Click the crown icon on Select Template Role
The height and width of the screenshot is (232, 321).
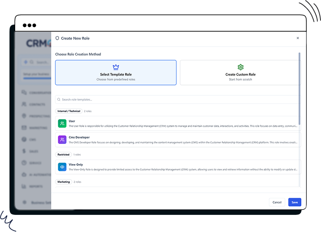point(116,67)
